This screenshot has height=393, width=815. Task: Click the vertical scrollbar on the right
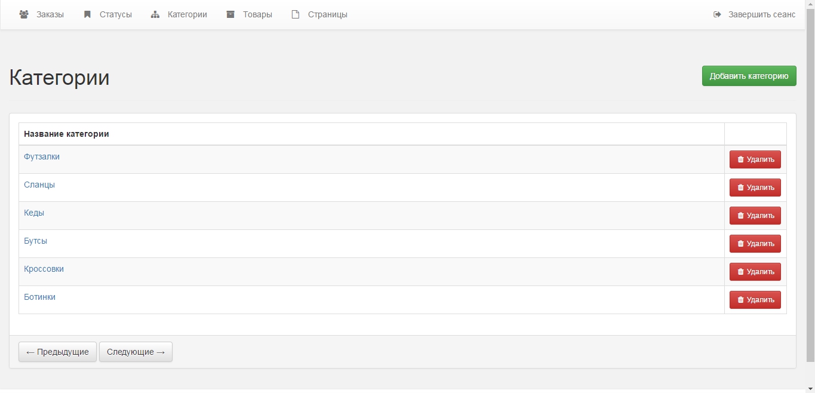(x=810, y=179)
